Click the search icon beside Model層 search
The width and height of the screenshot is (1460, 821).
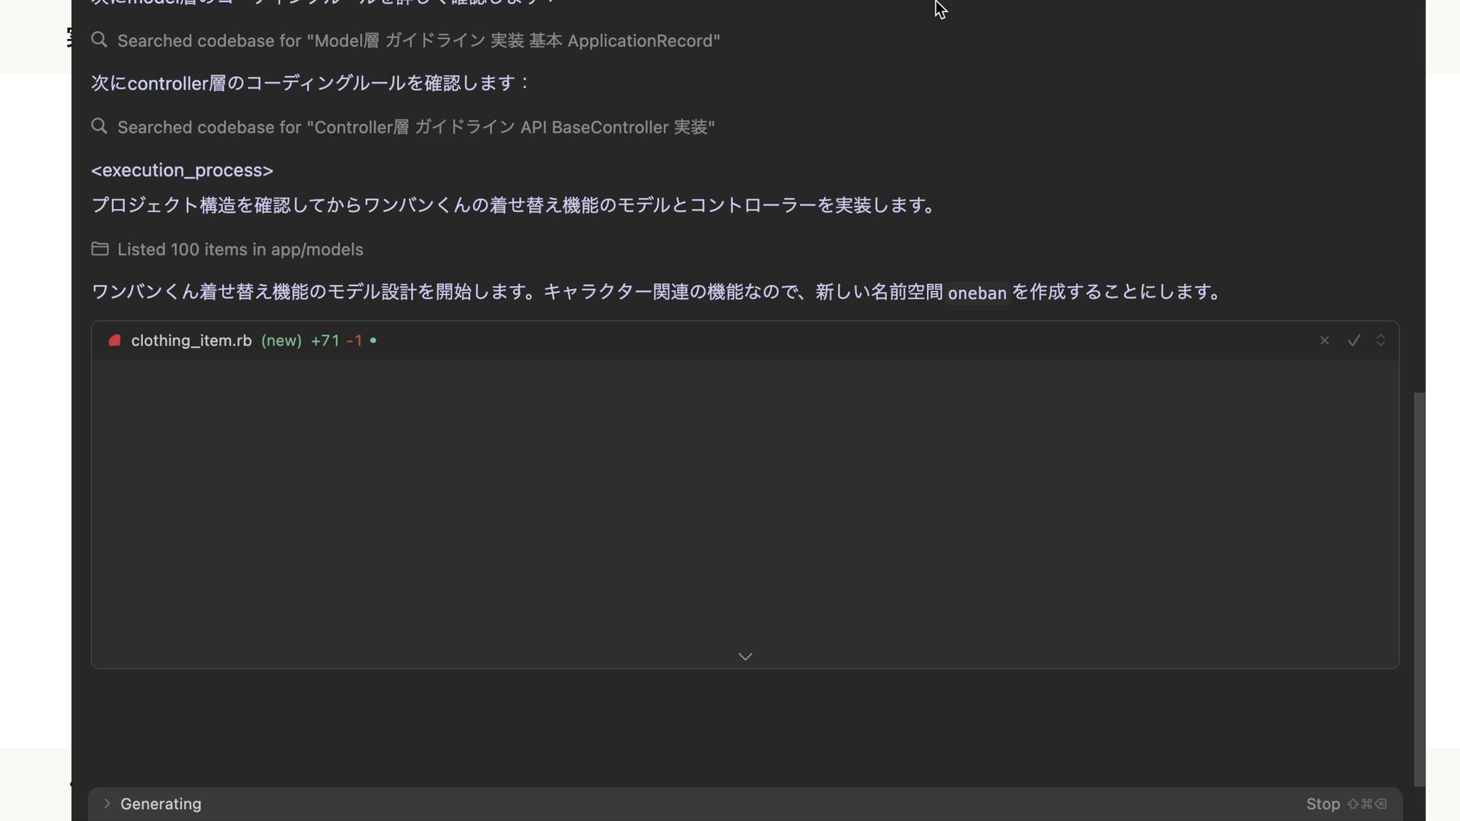(x=99, y=40)
